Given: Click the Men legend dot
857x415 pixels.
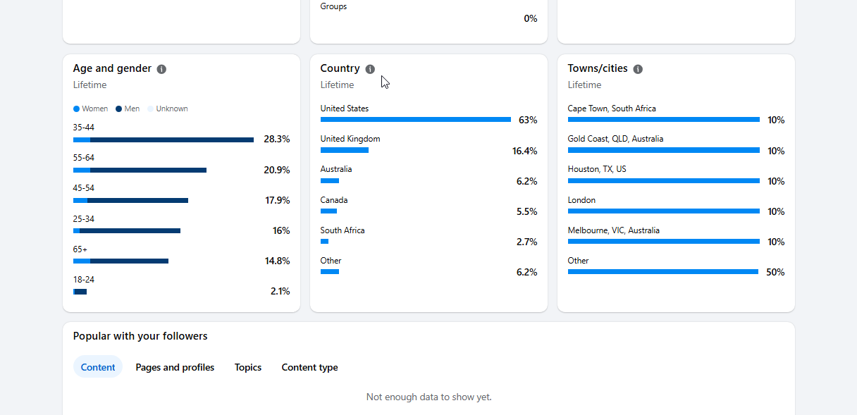Looking at the screenshot, I should (119, 109).
